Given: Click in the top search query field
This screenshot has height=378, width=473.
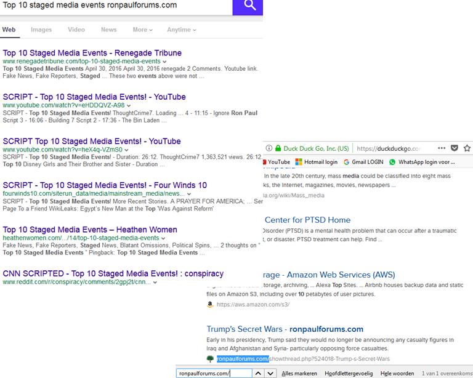Looking at the screenshot, I should [x=116, y=7].
